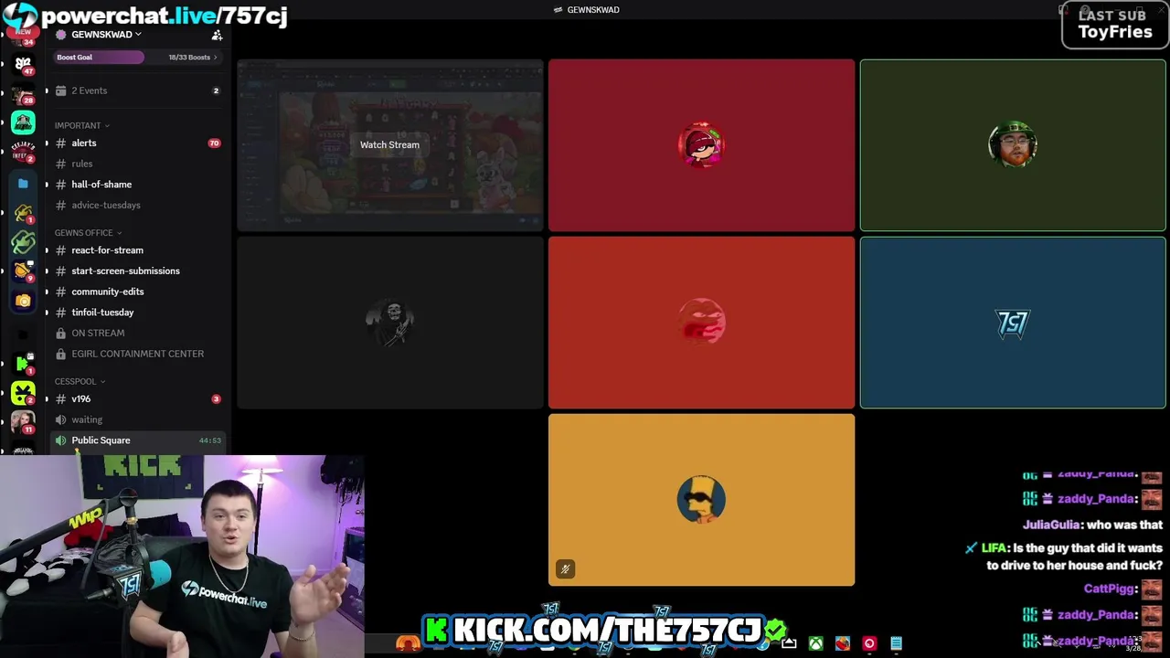Screen dimensions: 1170x658
Task: Collapse the GEWNS OFFICE channel category
Action: (88, 233)
